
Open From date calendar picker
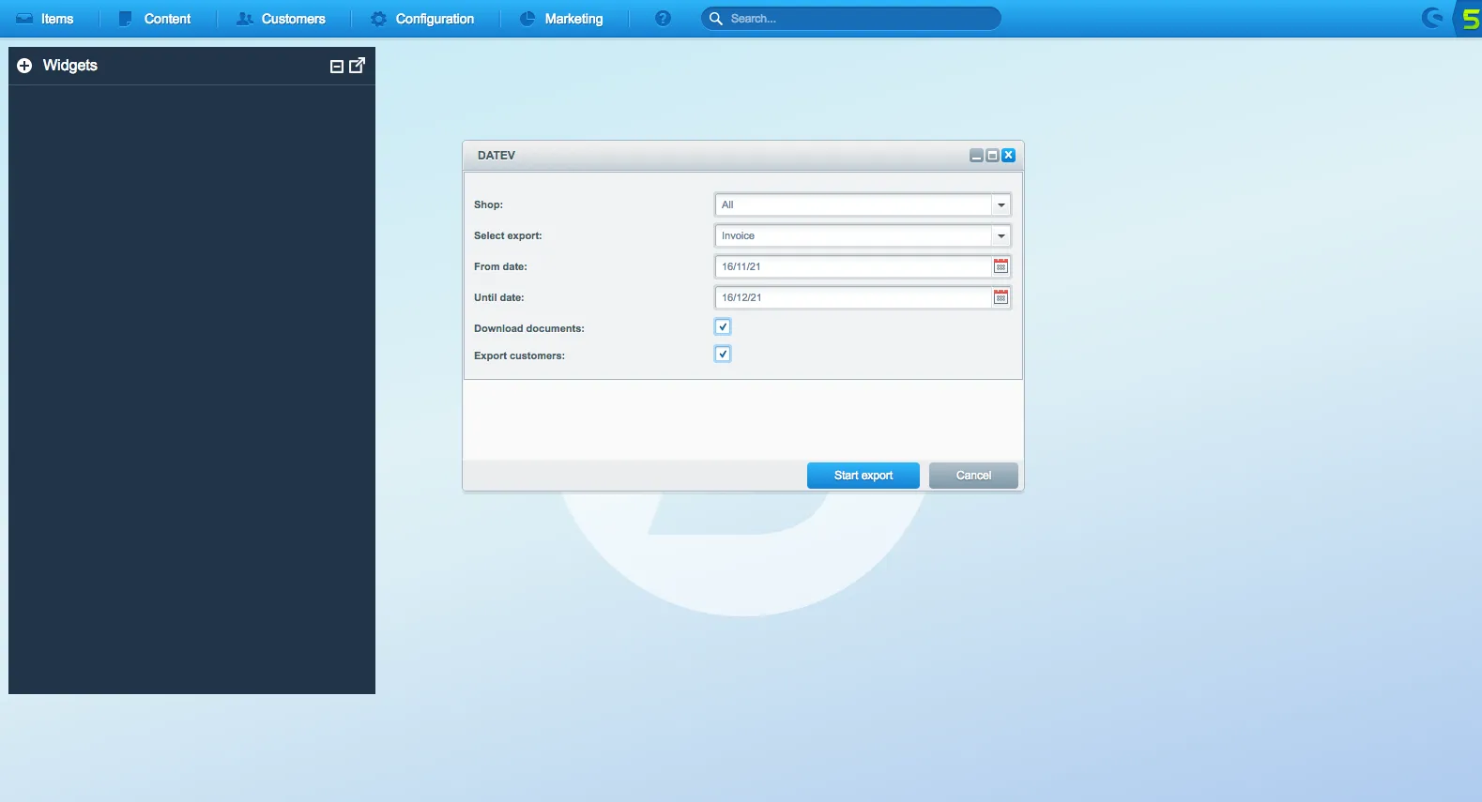coord(1001,266)
